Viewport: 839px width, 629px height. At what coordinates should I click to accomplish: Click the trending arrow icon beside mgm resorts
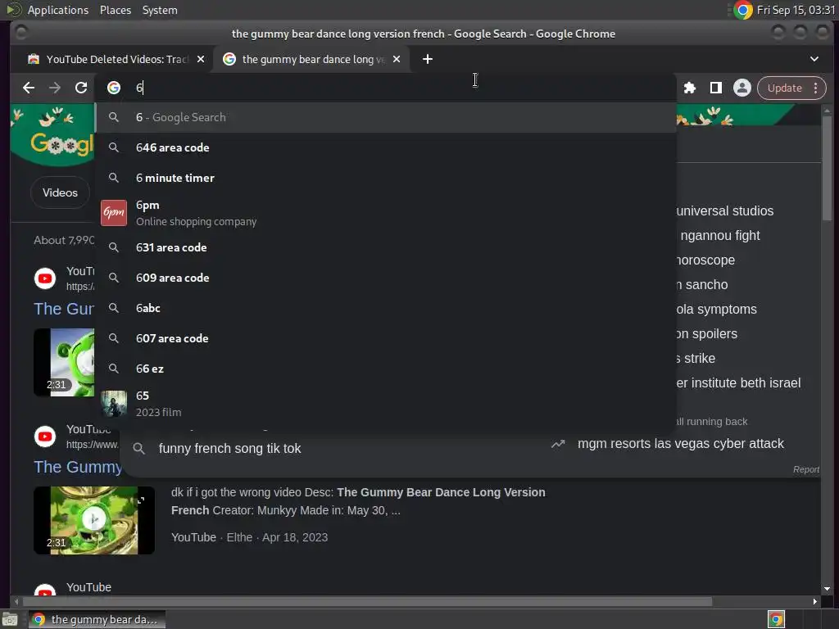click(558, 443)
